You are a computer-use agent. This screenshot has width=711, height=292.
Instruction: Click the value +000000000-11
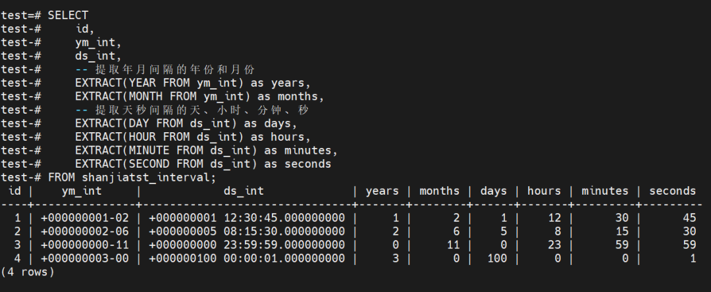click(85, 245)
